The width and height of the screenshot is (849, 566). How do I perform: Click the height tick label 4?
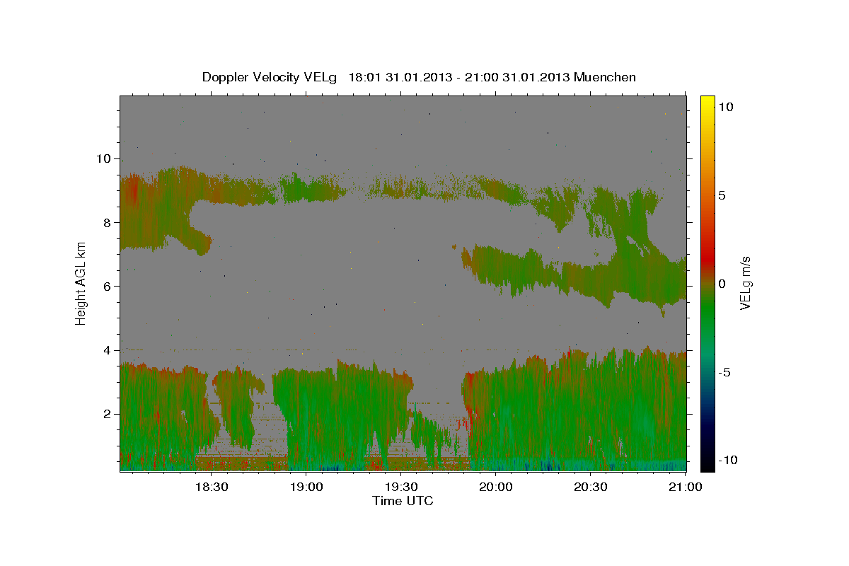tap(108, 350)
